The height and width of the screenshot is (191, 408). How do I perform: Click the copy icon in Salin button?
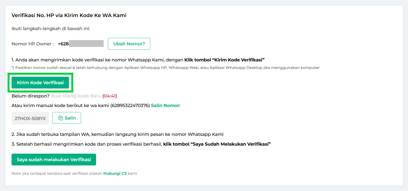(x=60, y=118)
